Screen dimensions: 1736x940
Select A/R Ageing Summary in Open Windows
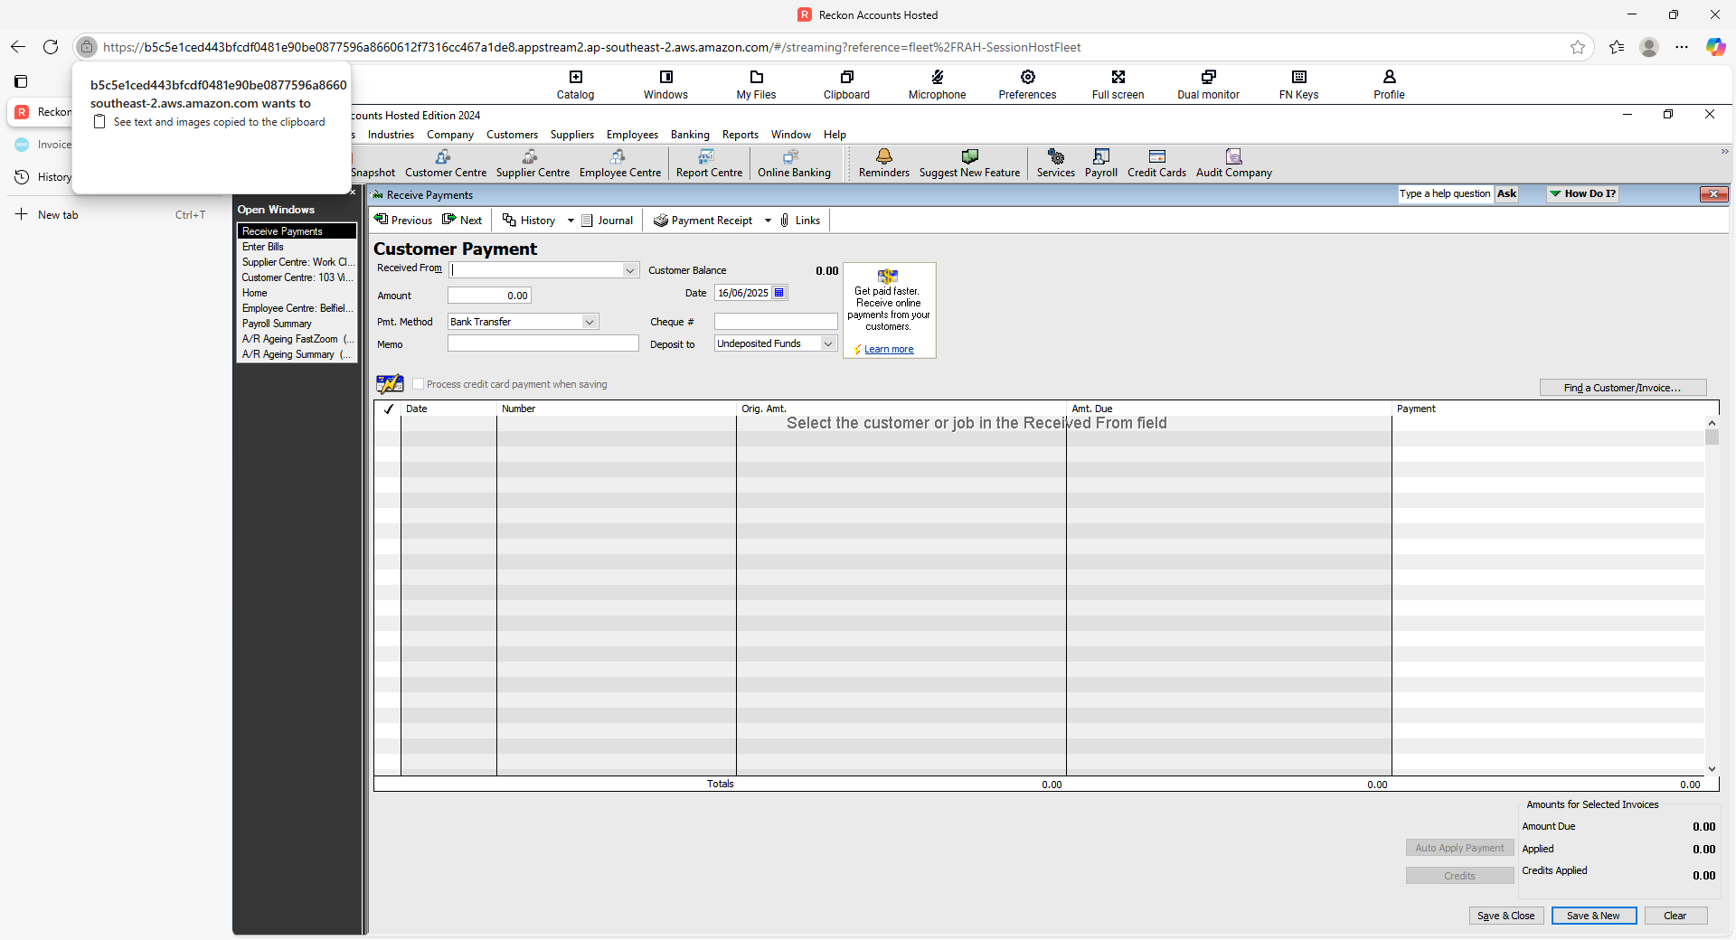pos(297,354)
